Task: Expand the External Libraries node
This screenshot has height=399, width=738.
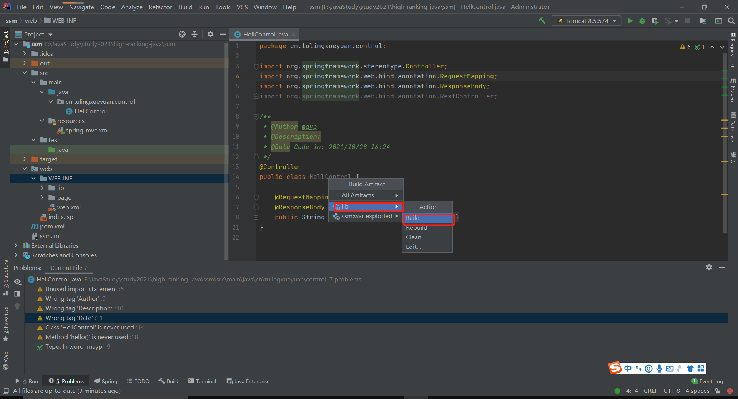Action: coord(16,245)
